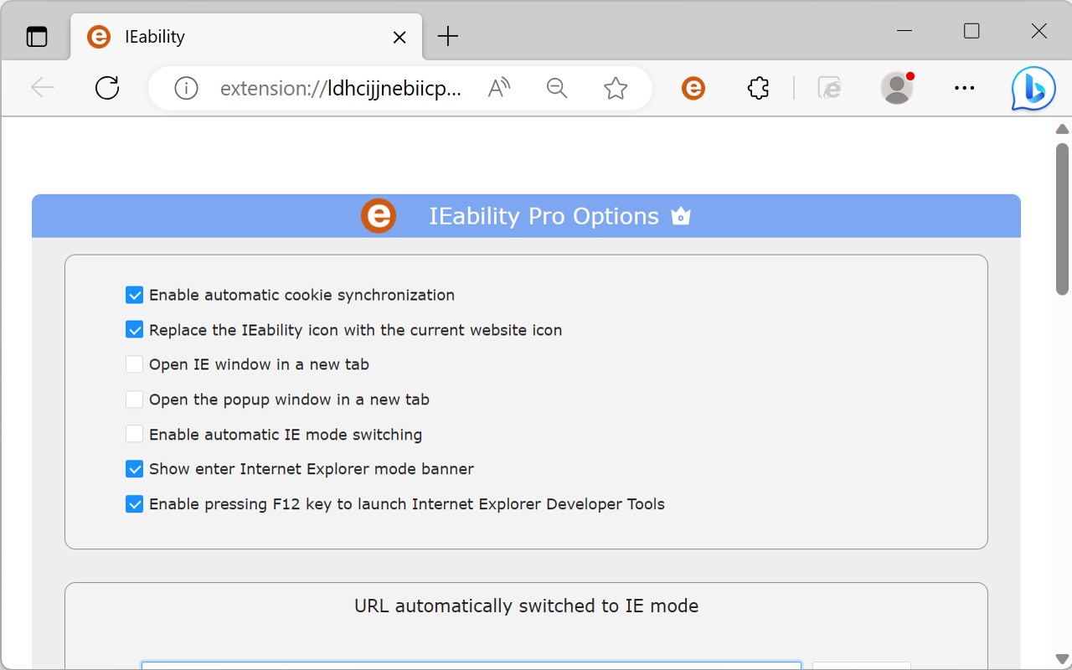The width and height of the screenshot is (1072, 670).
Task: Click the vertical scrollbar down arrow
Action: (x=1062, y=659)
